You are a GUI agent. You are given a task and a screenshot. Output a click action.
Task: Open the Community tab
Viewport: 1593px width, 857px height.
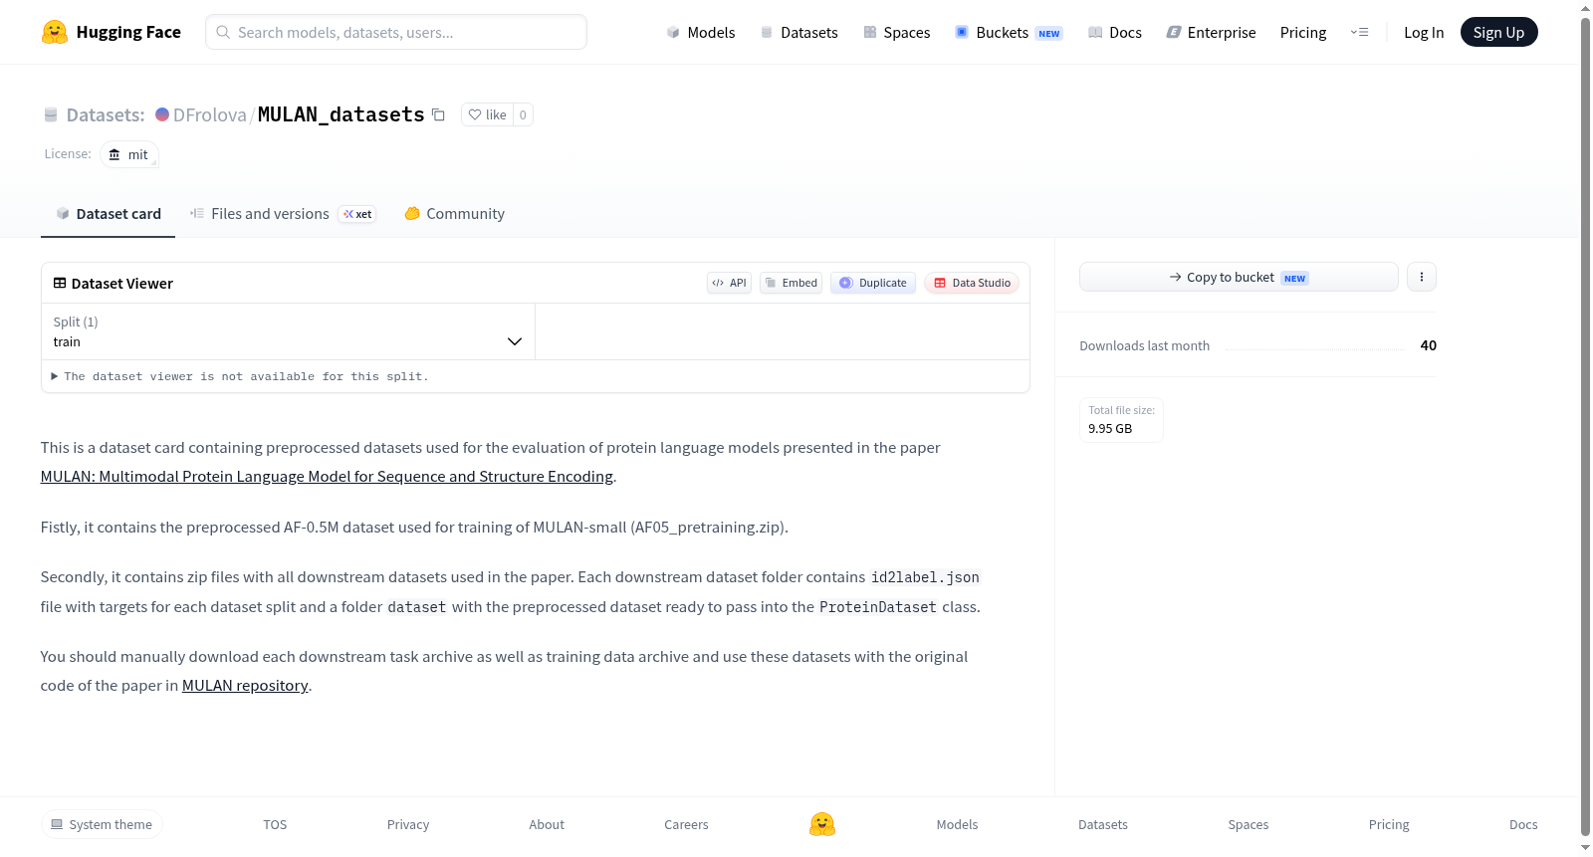(x=454, y=214)
